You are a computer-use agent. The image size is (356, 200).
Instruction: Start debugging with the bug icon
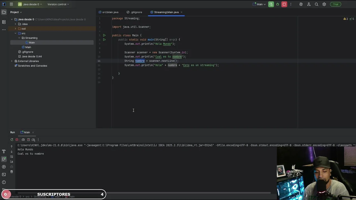point(278,4)
